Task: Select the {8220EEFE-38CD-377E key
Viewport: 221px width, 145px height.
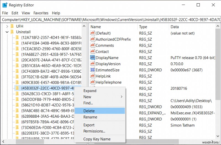Action: [48, 133]
